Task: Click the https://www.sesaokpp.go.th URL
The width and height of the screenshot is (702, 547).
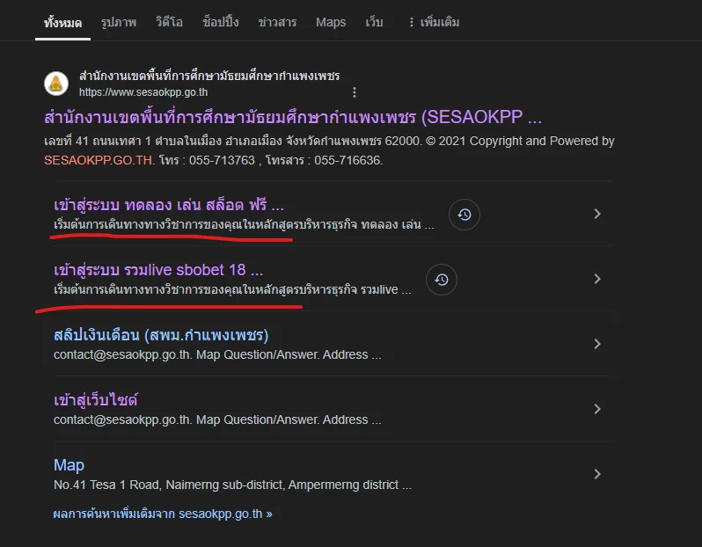Action: point(143,92)
